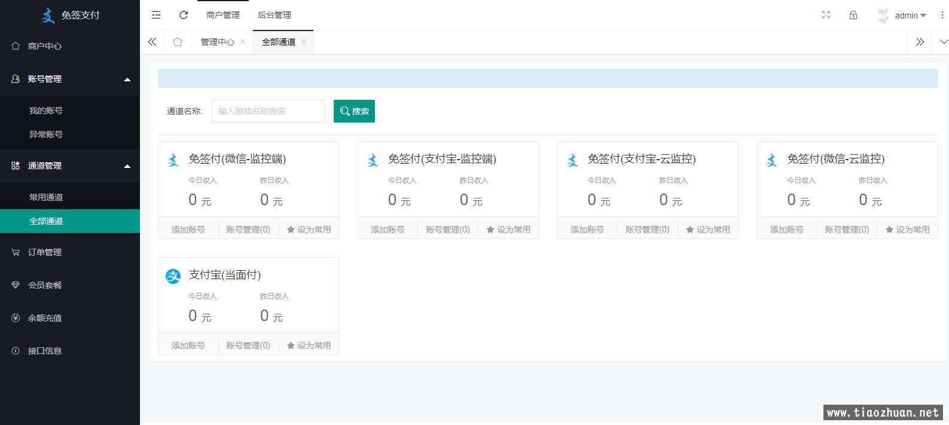Collapse the 通道管理 sidebar group
The width and height of the screenshot is (949, 425).
70,166
